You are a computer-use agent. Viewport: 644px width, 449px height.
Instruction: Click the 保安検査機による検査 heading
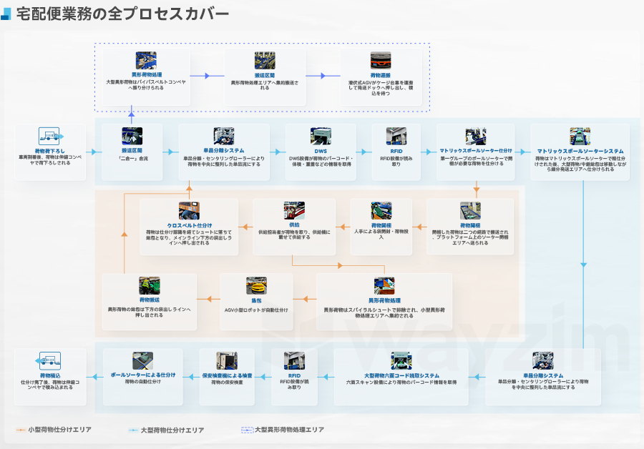(227, 375)
